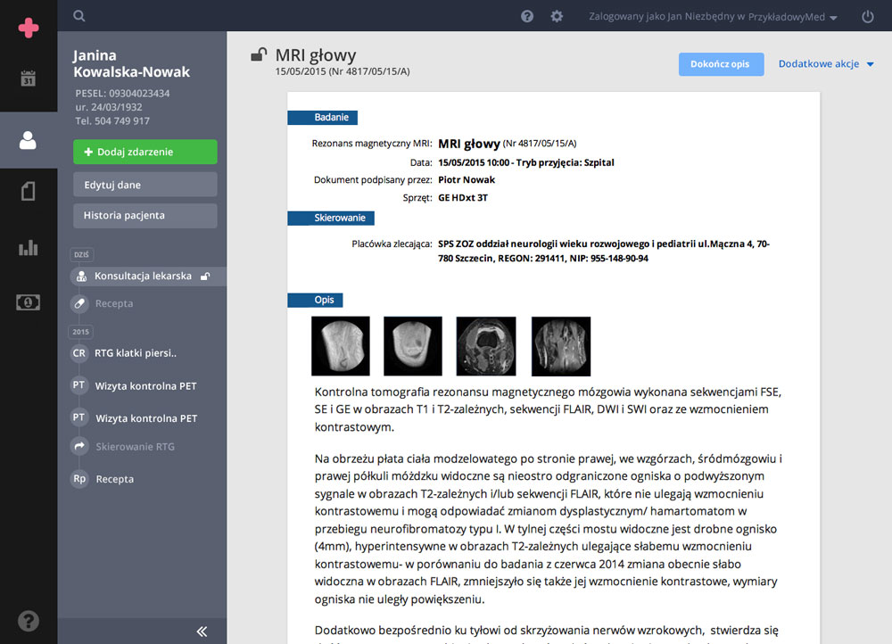
Task: Toggle the lock icon beside MRI głowy title
Action: pos(259,55)
